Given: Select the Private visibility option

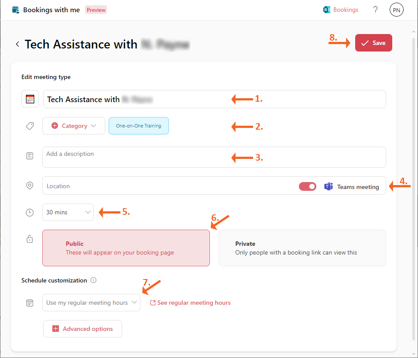Looking at the screenshot, I should 302,248.
